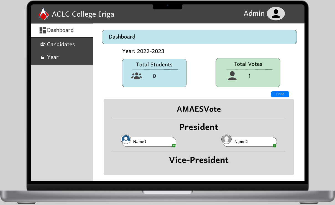Open the Dashboard sidebar menu item

click(x=60, y=30)
